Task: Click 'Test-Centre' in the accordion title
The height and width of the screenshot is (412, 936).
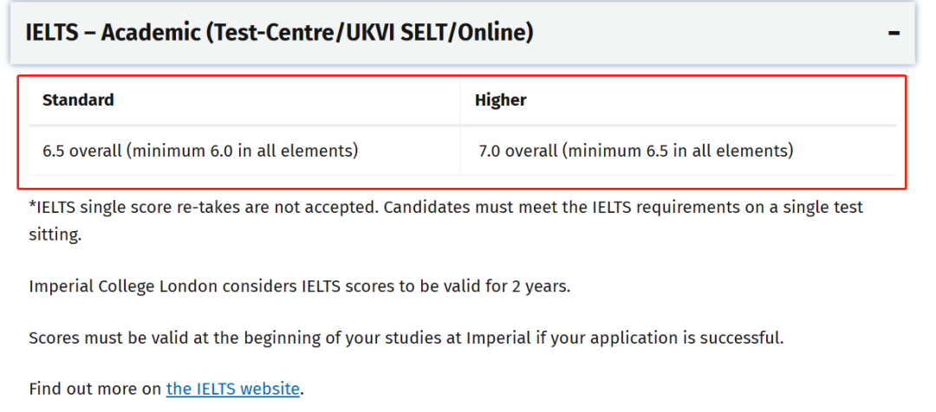Action: point(271,33)
